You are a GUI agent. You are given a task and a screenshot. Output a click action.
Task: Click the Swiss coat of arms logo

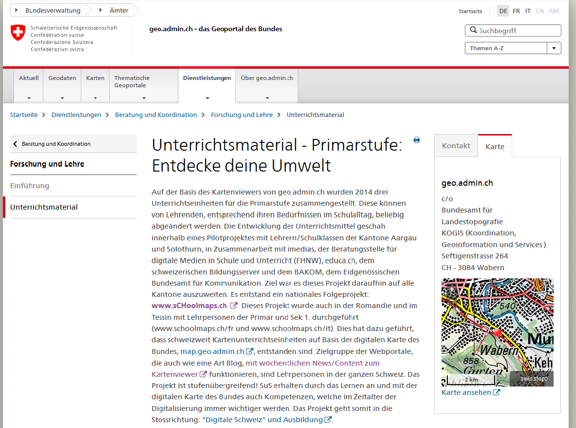coord(18,33)
